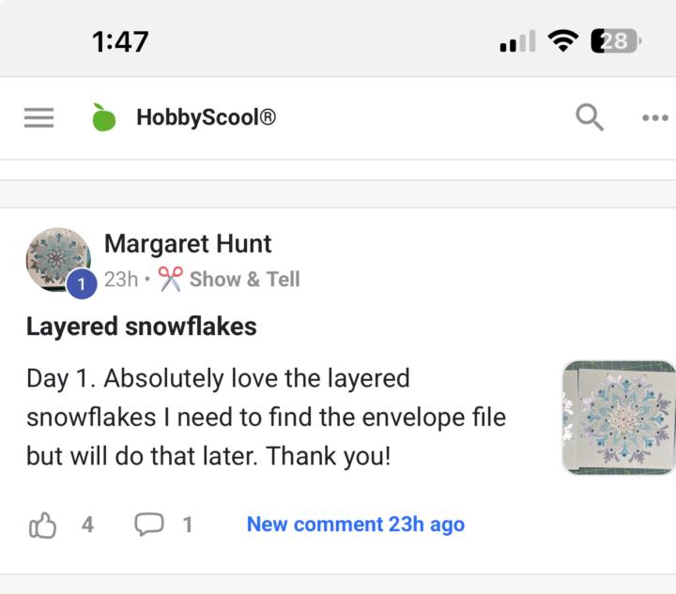The width and height of the screenshot is (676, 594).
Task: Open the Layered snowflakes post title
Action: 141,327
